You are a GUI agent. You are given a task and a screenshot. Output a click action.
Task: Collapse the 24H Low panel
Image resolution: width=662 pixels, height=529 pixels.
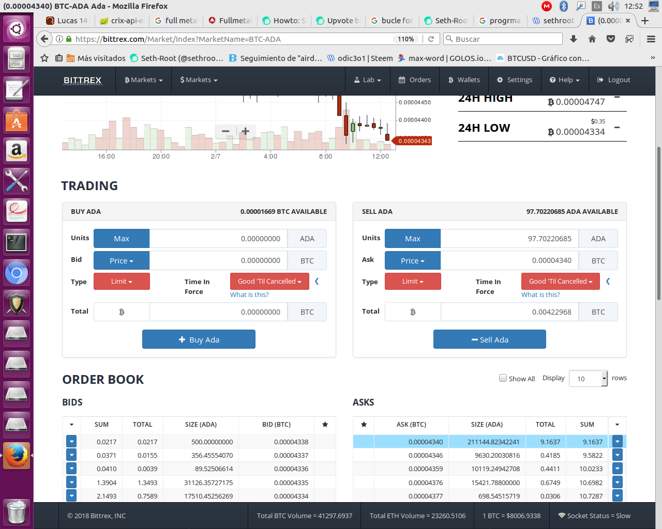[x=617, y=128]
